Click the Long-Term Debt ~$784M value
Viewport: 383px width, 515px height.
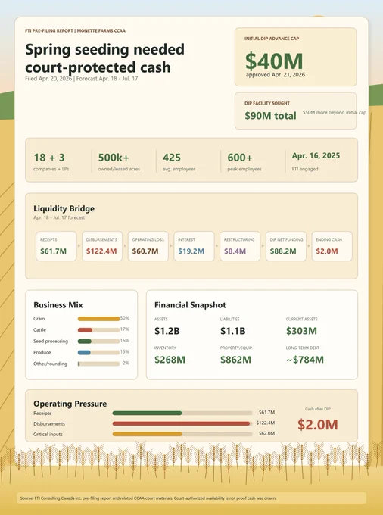click(305, 360)
